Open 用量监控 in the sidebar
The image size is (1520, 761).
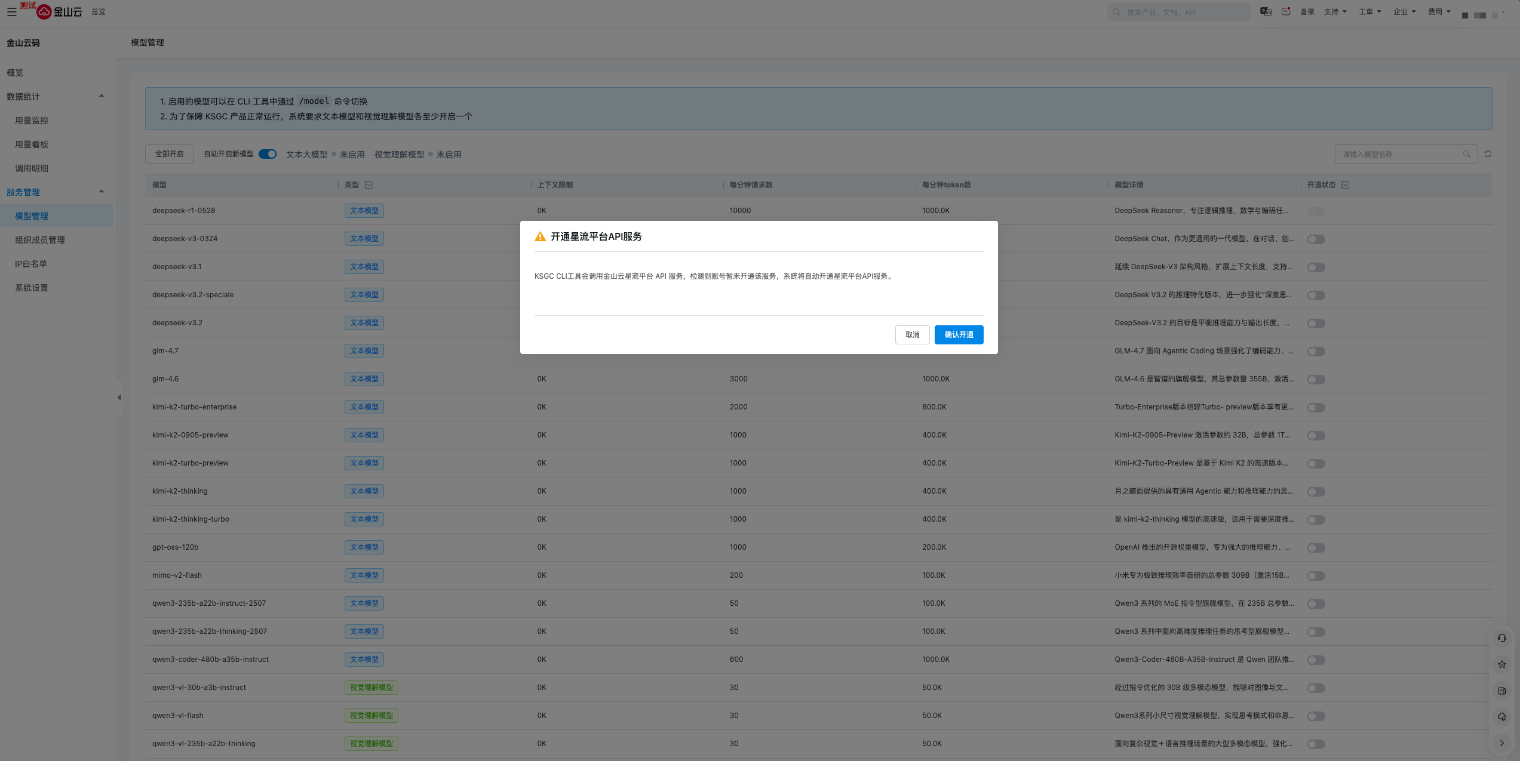point(32,121)
